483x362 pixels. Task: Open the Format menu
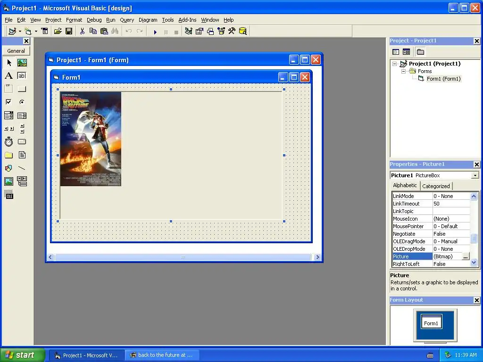(x=74, y=20)
